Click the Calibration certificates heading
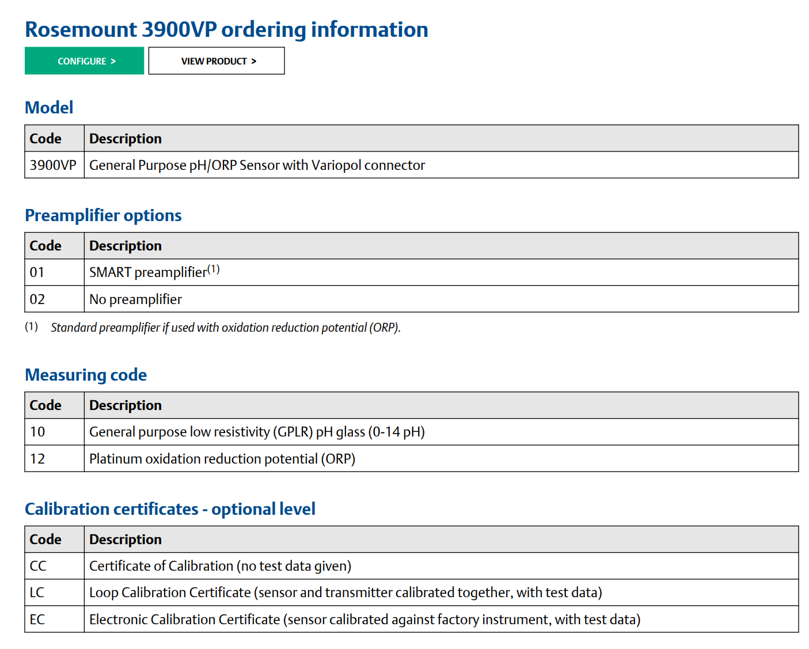This screenshot has width=809, height=649. [x=170, y=509]
